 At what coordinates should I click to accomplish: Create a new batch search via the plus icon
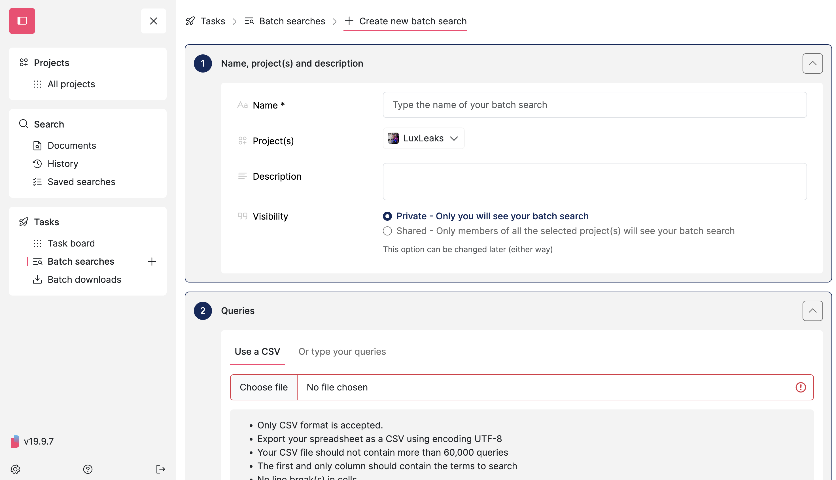152,262
